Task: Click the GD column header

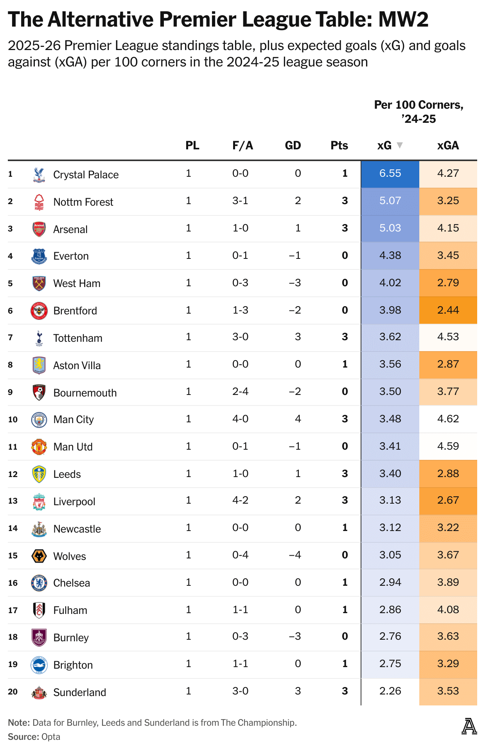Action: click(x=293, y=145)
